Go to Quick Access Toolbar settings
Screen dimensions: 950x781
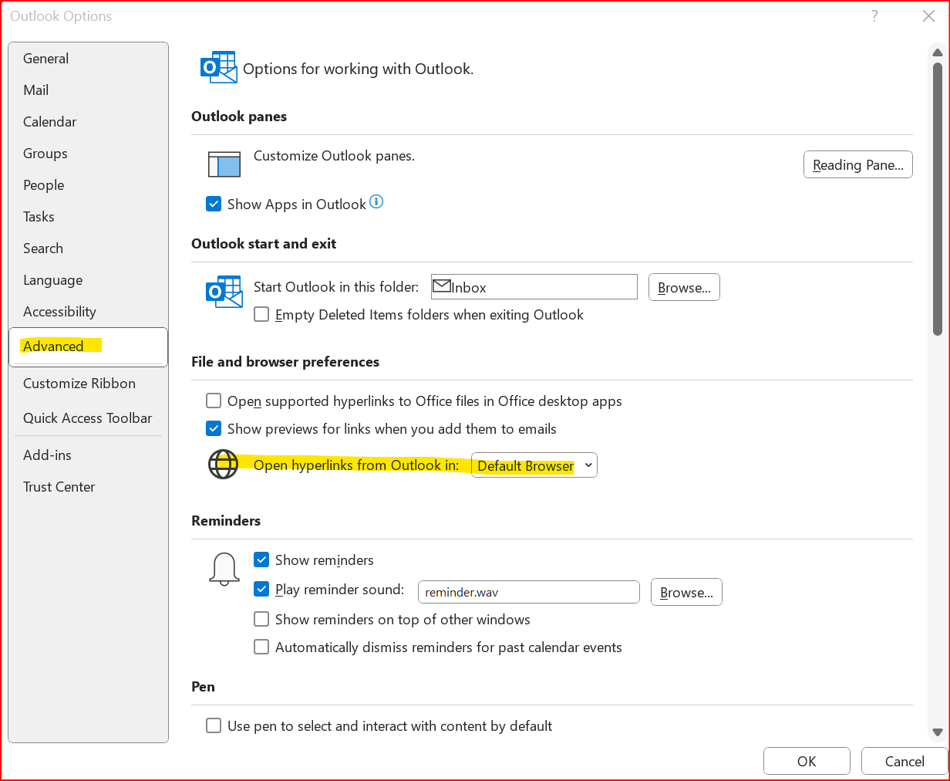[x=88, y=418]
